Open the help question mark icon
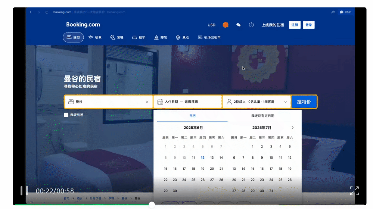The height and width of the screenshot is (209, 373). click(251, 25)
